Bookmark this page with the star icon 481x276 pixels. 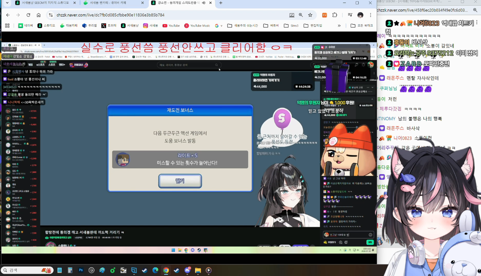coord(310,15)
